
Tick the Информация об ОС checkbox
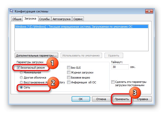(69, 82)
